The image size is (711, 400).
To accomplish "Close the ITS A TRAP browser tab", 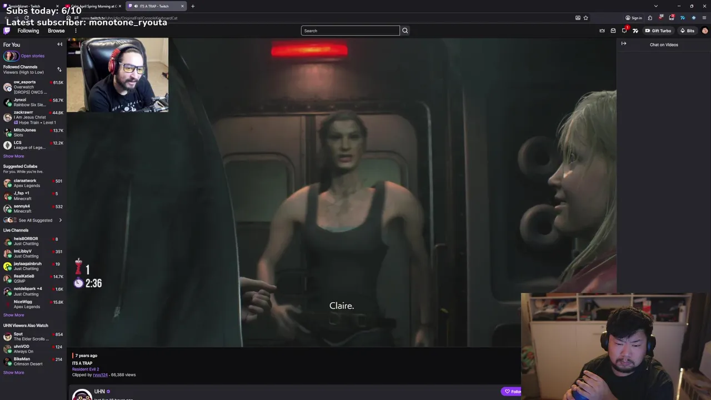I will [182, 6].
